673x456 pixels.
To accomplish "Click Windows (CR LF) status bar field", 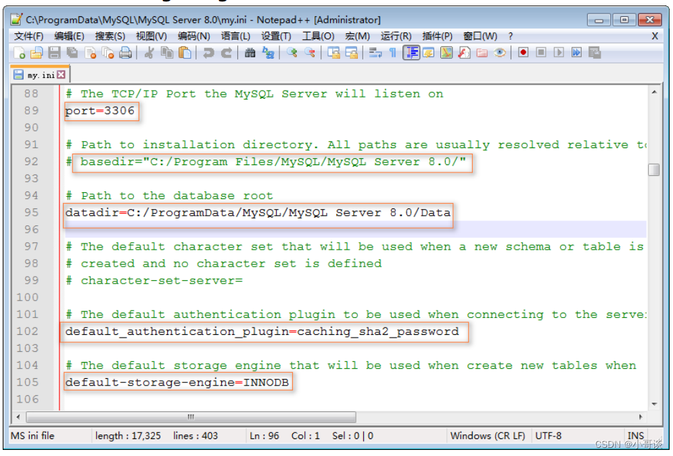I will click(488, 436).
